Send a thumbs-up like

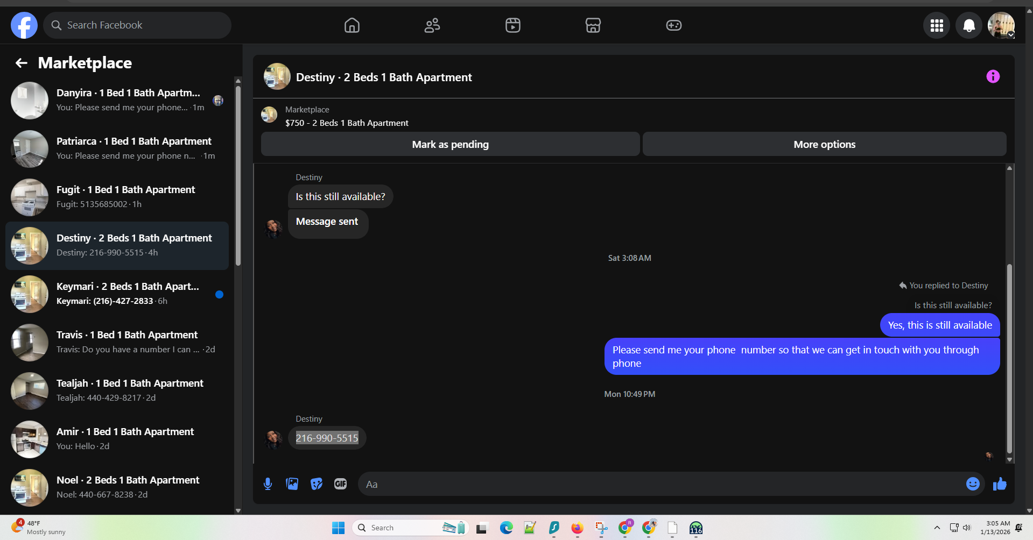(x=1000, y=484)
